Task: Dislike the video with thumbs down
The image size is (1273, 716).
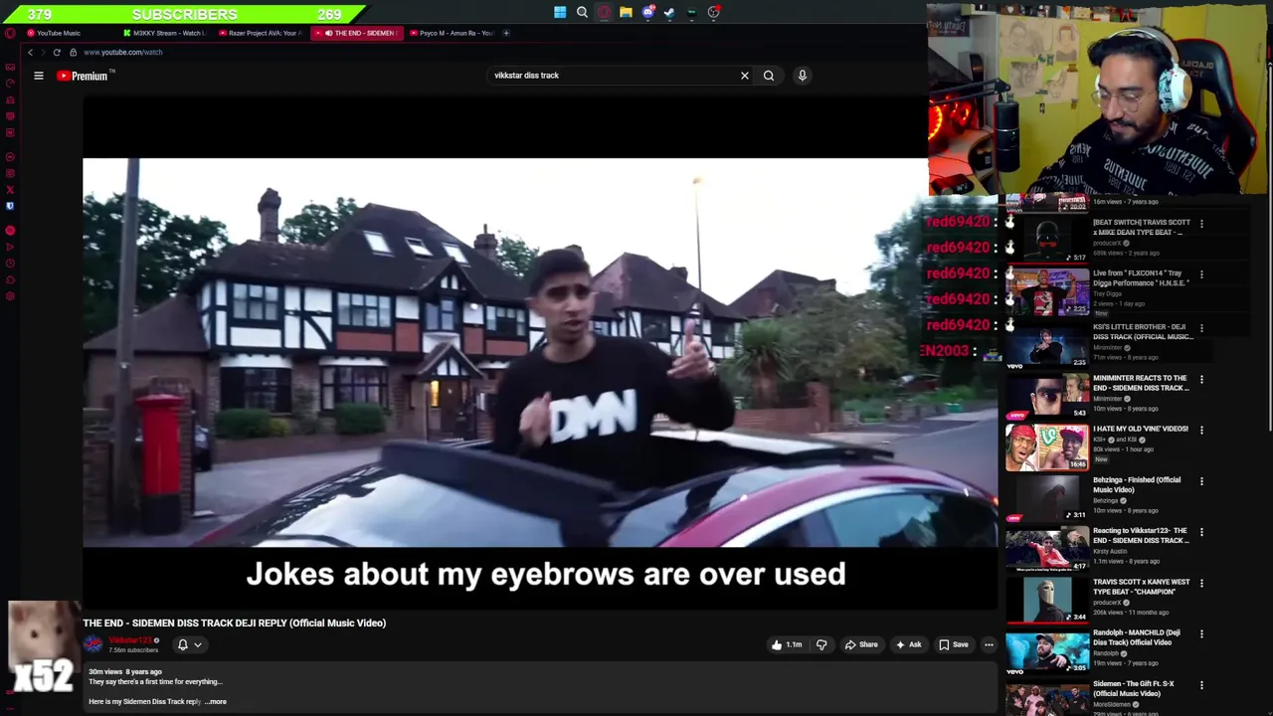Action: 821,644
